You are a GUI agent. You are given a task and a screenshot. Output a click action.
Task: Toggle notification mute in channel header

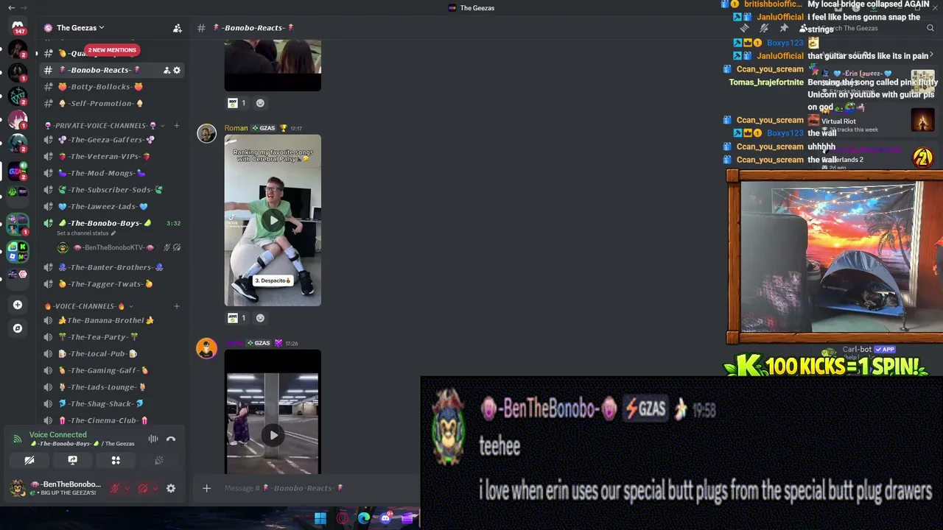click(764, 28)
